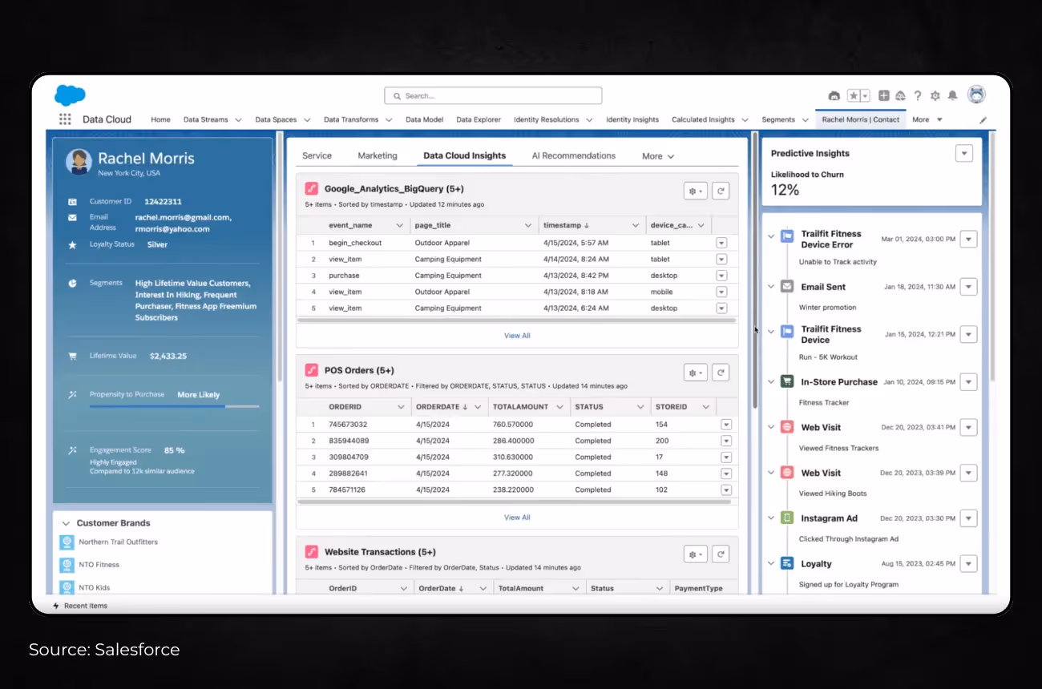Open the App Launcher grid icon

(65, 119)
